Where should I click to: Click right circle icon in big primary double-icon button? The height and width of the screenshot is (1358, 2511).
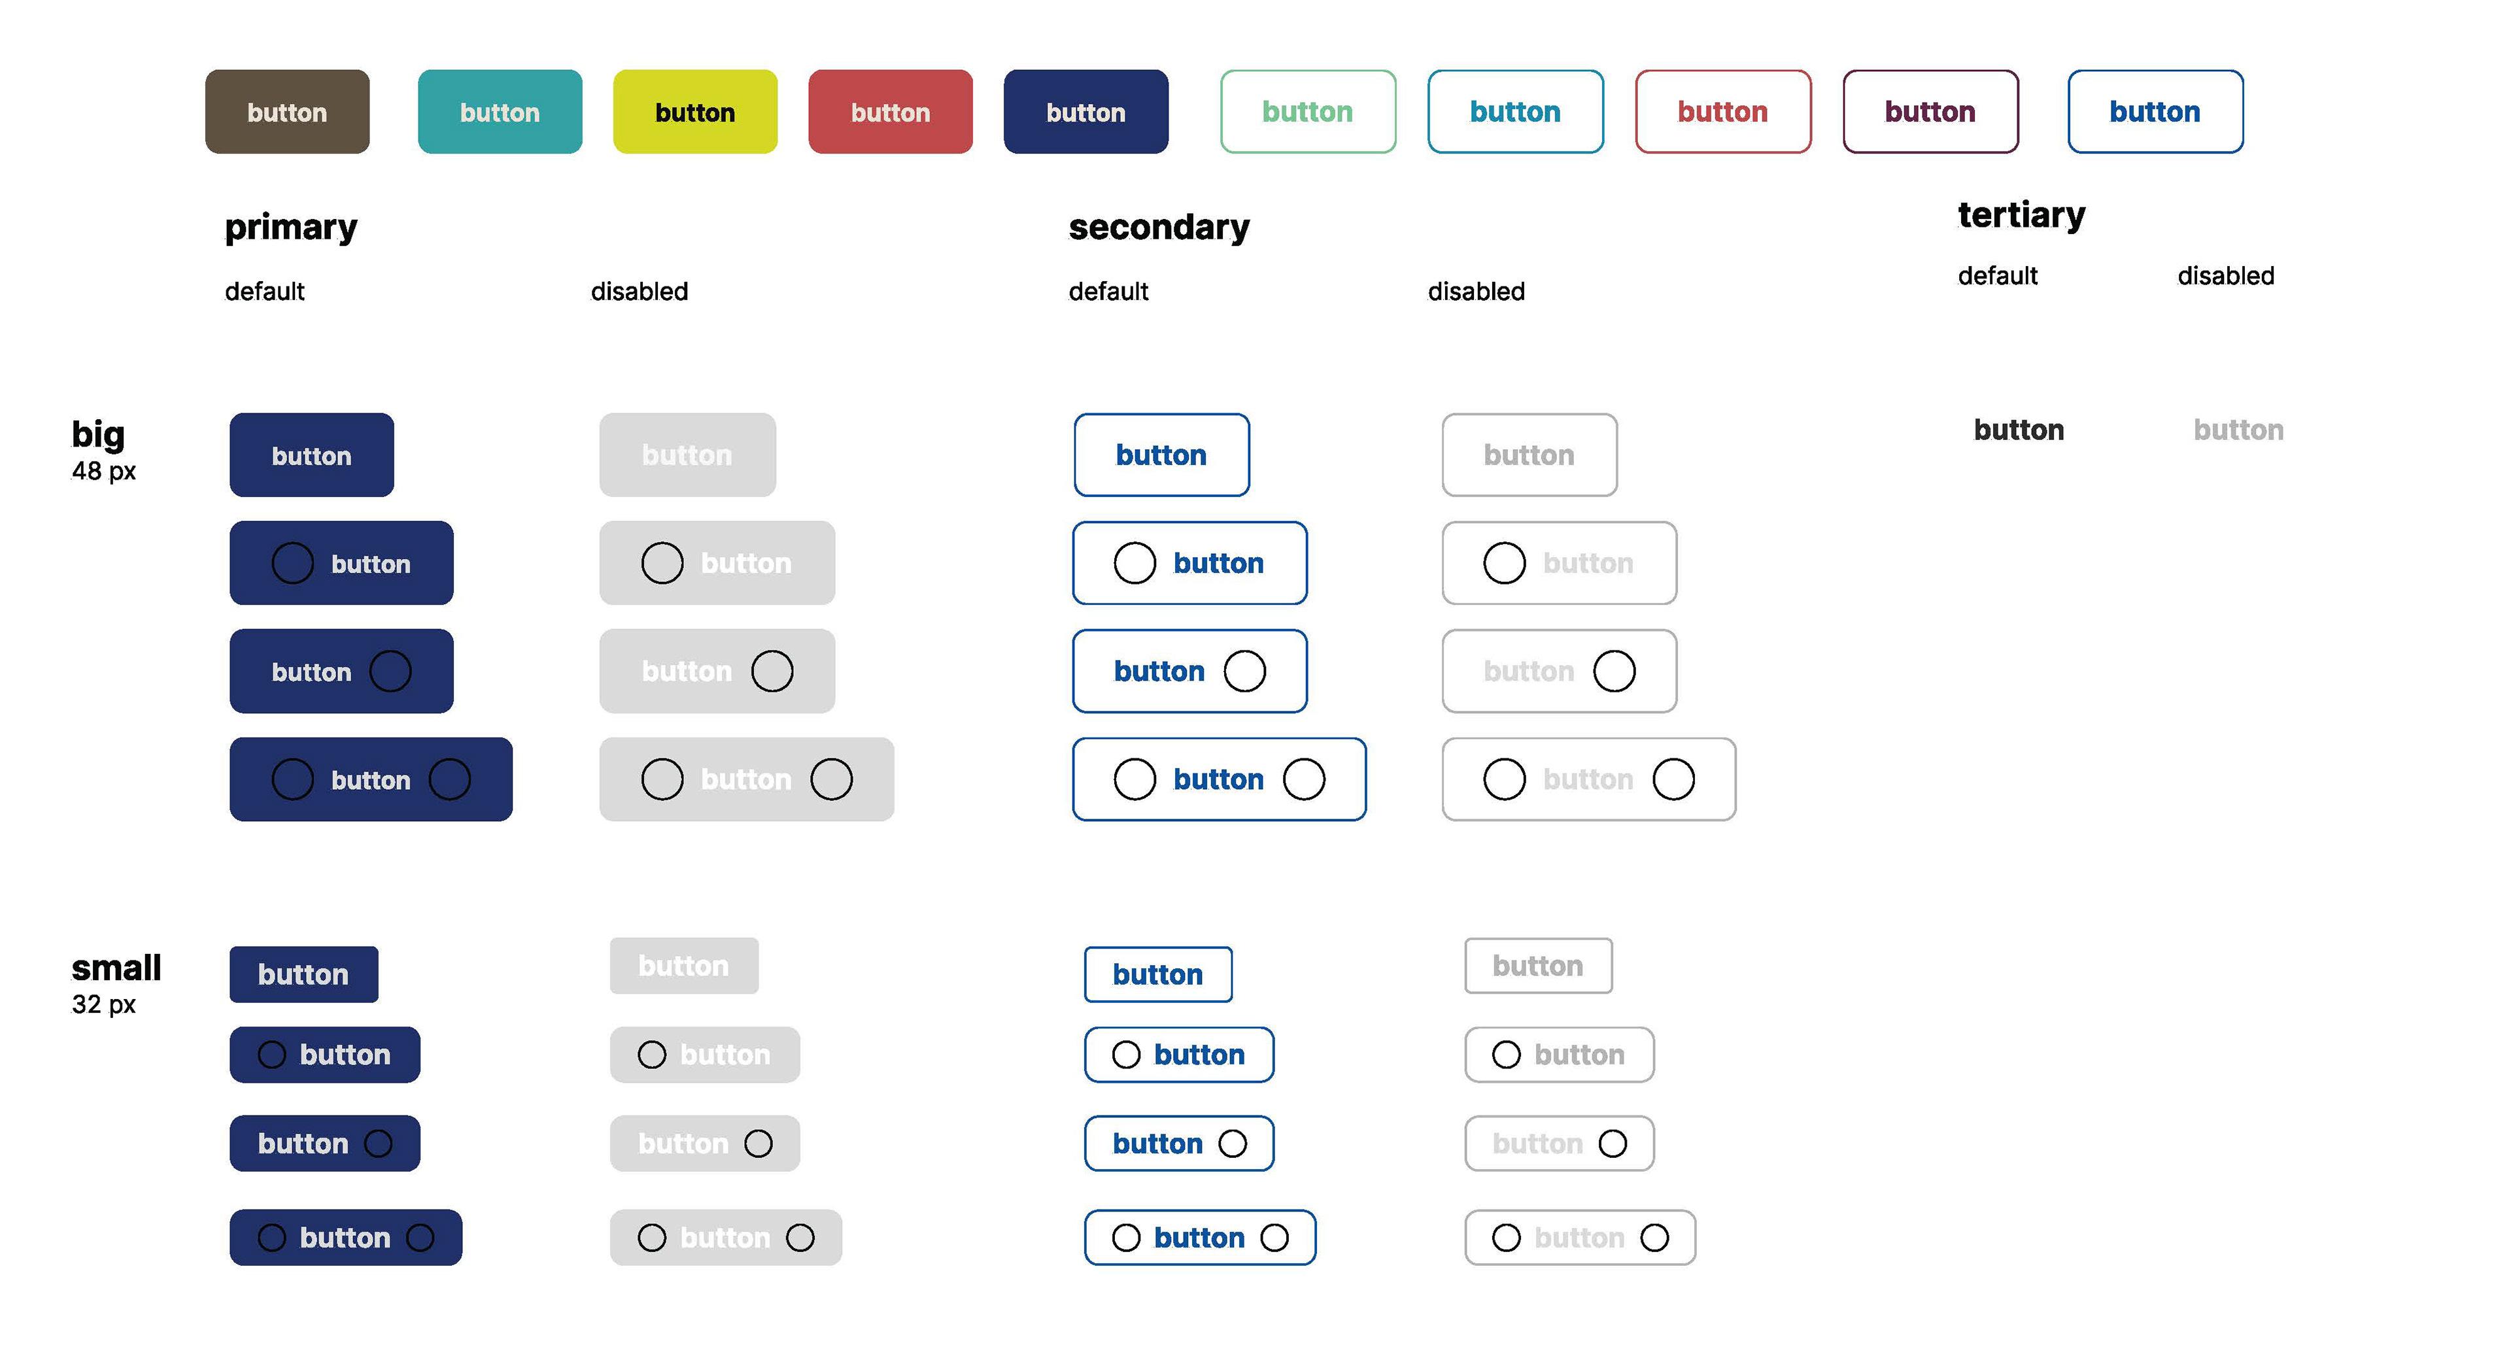point(449,780)
